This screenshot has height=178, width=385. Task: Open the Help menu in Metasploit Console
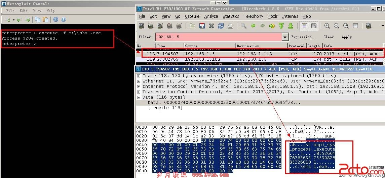point(50,11)
